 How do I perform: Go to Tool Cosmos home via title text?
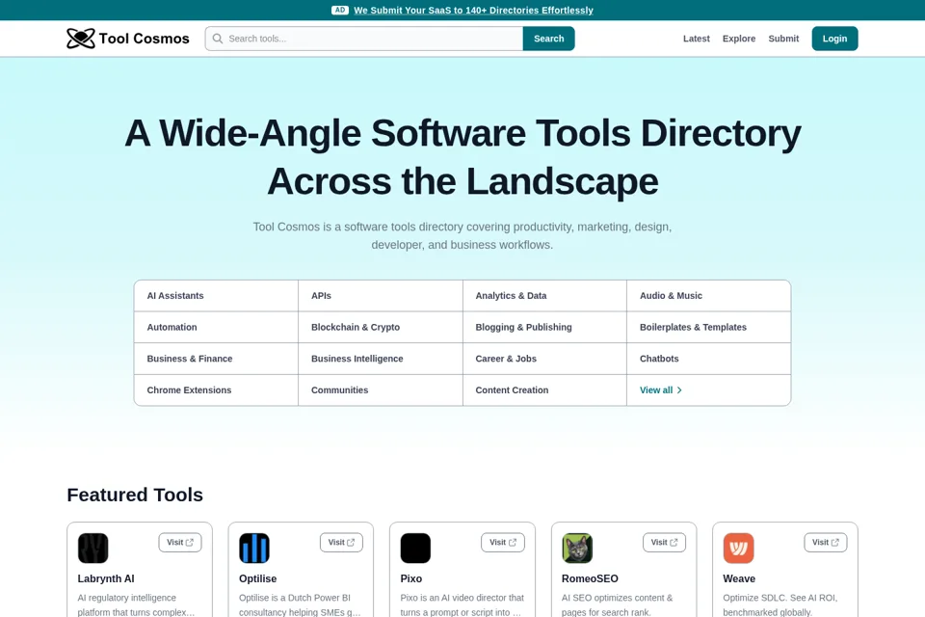pyautogui.click(x=144, y=39)
